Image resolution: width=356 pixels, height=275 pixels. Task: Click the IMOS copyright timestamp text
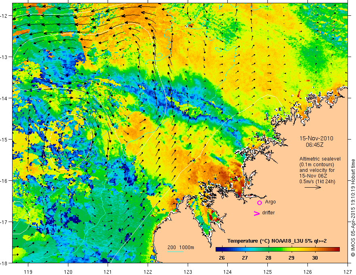(353, 207)
